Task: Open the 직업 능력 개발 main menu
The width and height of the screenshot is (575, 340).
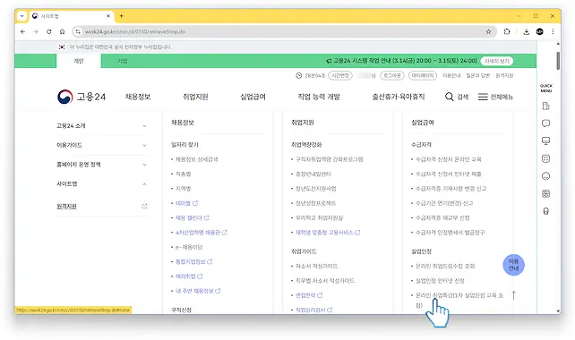Action: pos(319,97)
